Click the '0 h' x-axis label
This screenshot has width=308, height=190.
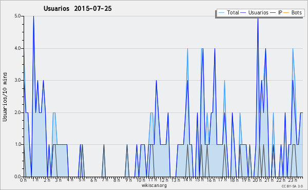click(x=23, y=180)
